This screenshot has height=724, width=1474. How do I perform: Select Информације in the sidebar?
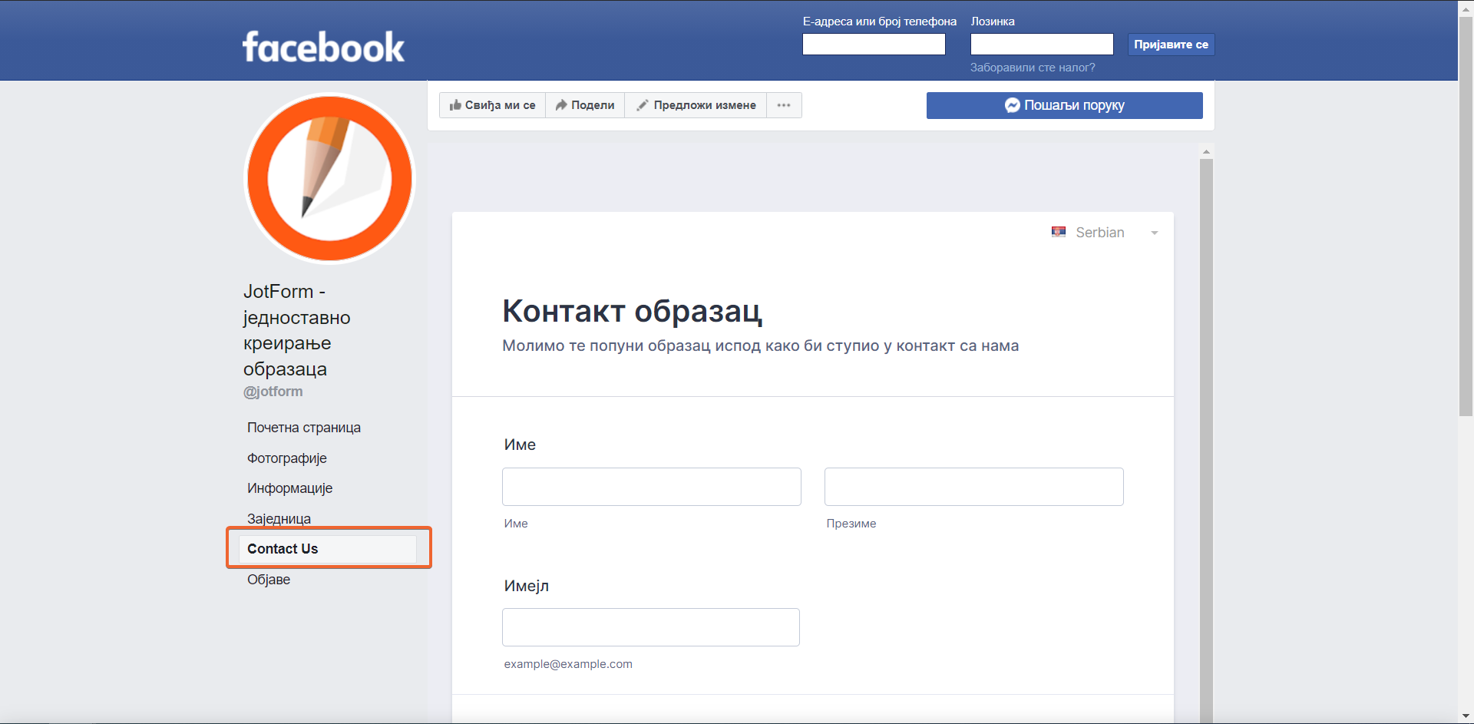point(289,488)
